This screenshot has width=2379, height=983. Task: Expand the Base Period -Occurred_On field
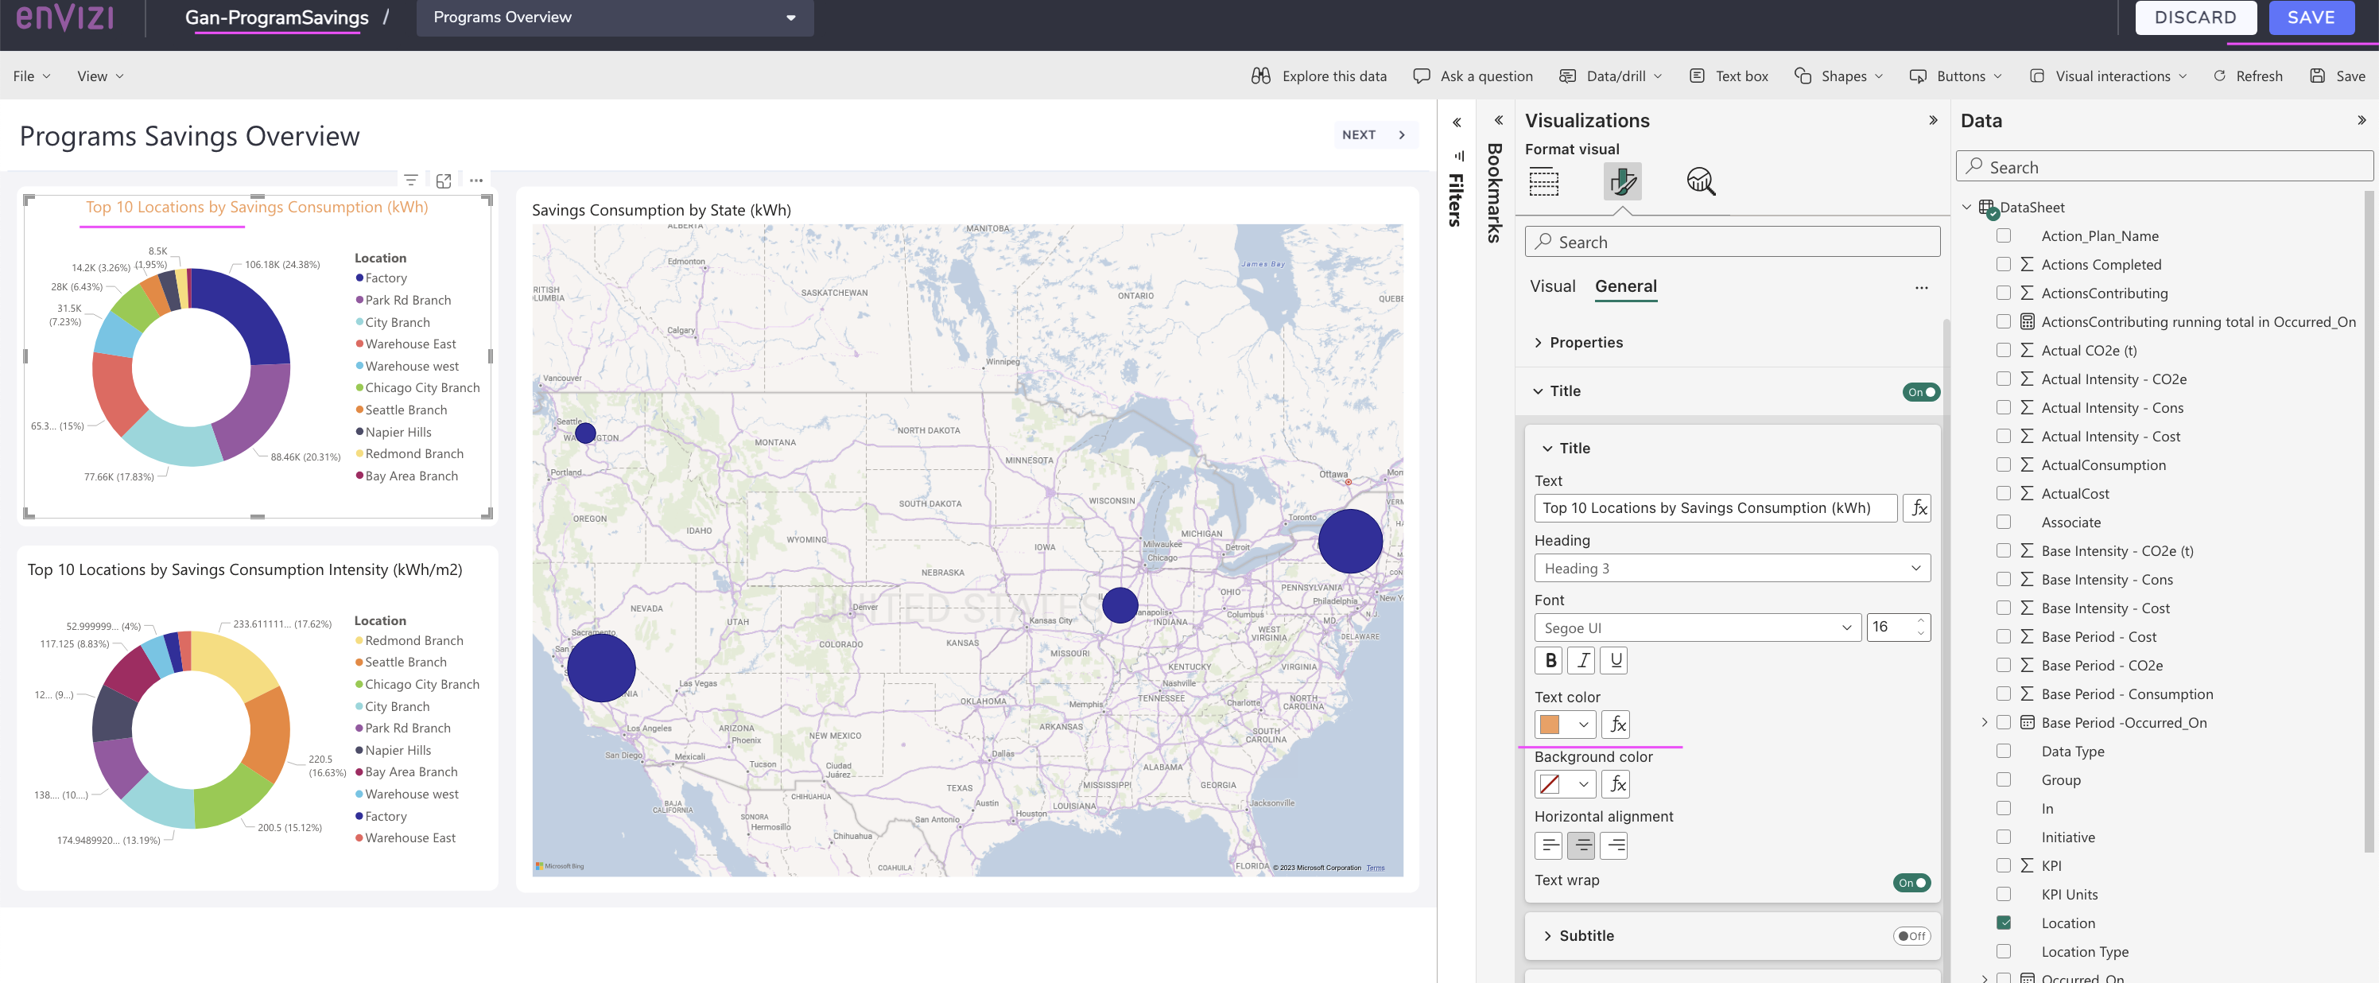point(1984,722)
